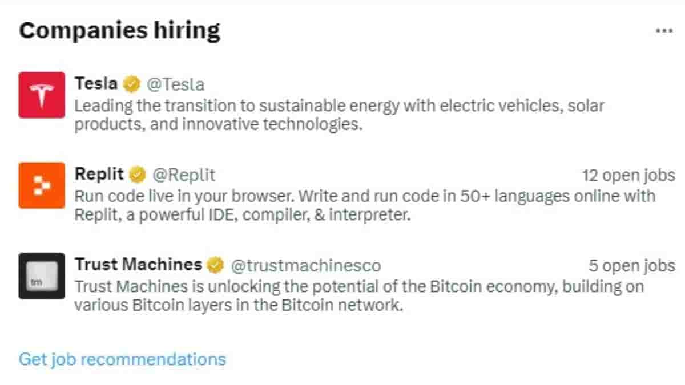
Task: Click the @Tesla handle
Action: (x=175, y=84)
